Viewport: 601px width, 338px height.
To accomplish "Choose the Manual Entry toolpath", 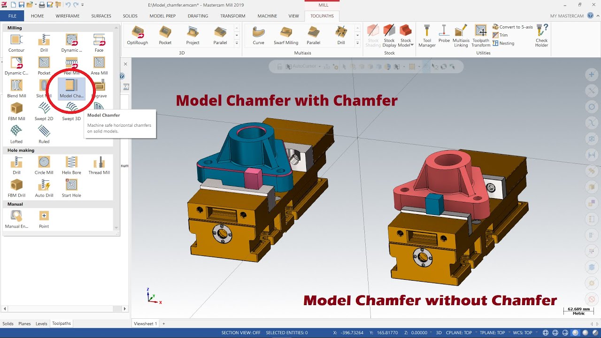I will point(16,219).
